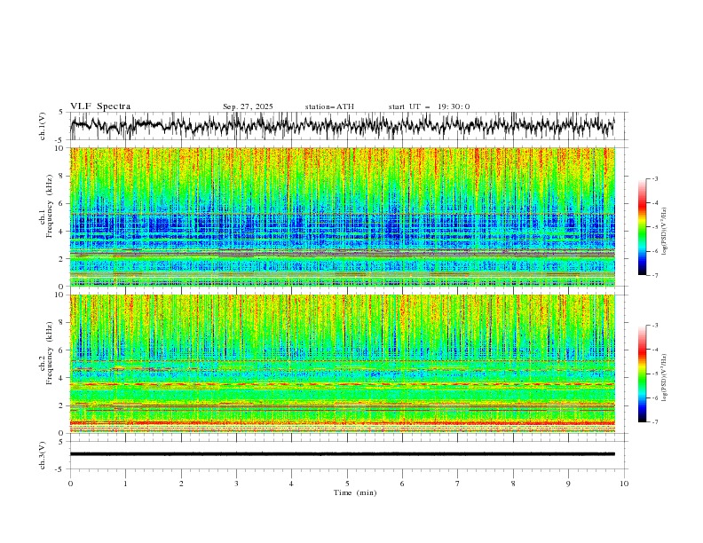Click the upper 'log(PSD)(V²/Hz)' colorbar label
The width and height of the screenshot is (703, 543).
point(664,232)
